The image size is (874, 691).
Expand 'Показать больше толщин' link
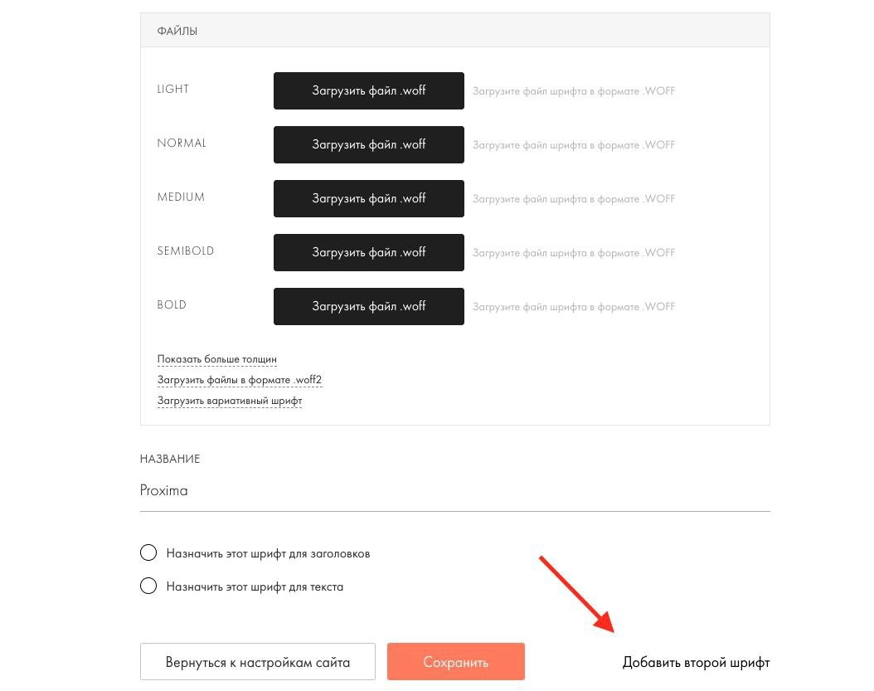point(216,359)
